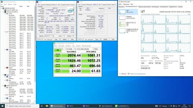
Task: Run the RND4K Q1T1 test button
Action: (x=58, y=71)
